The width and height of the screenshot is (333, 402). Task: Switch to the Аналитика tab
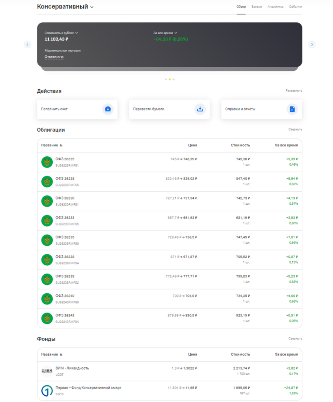[275, 7]
